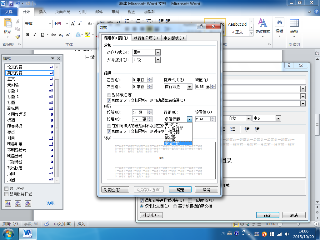Open the 页面布局 ribbon tab
The image size is (320, 240).
point(62,12)
